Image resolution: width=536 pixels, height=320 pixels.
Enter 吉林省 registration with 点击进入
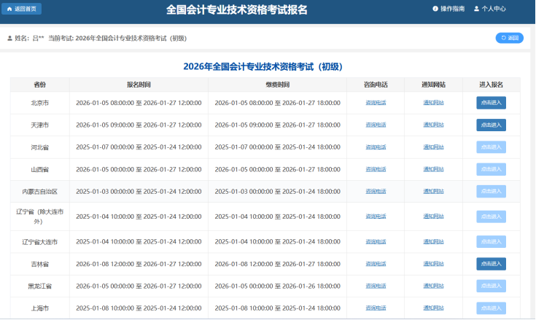coord(491,263)
